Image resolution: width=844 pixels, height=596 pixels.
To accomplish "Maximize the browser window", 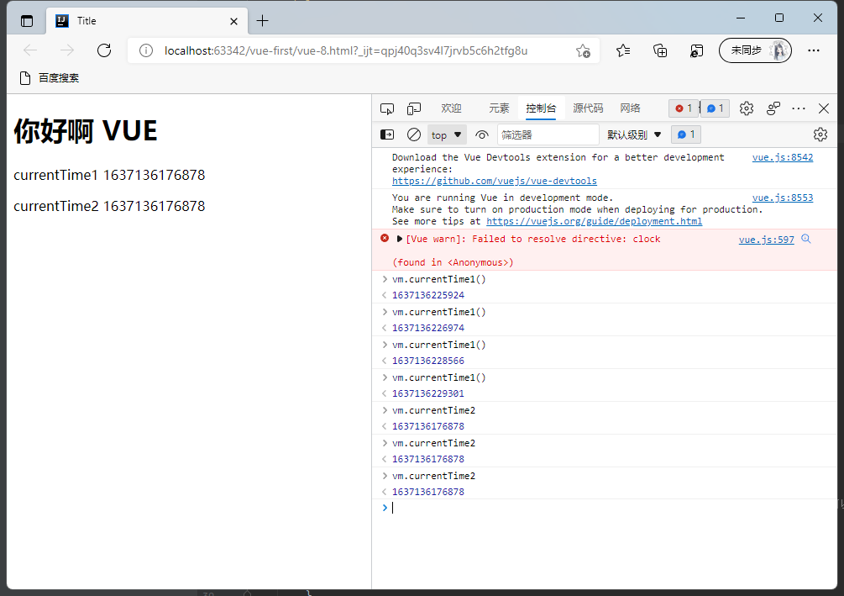I will (778, 18).
